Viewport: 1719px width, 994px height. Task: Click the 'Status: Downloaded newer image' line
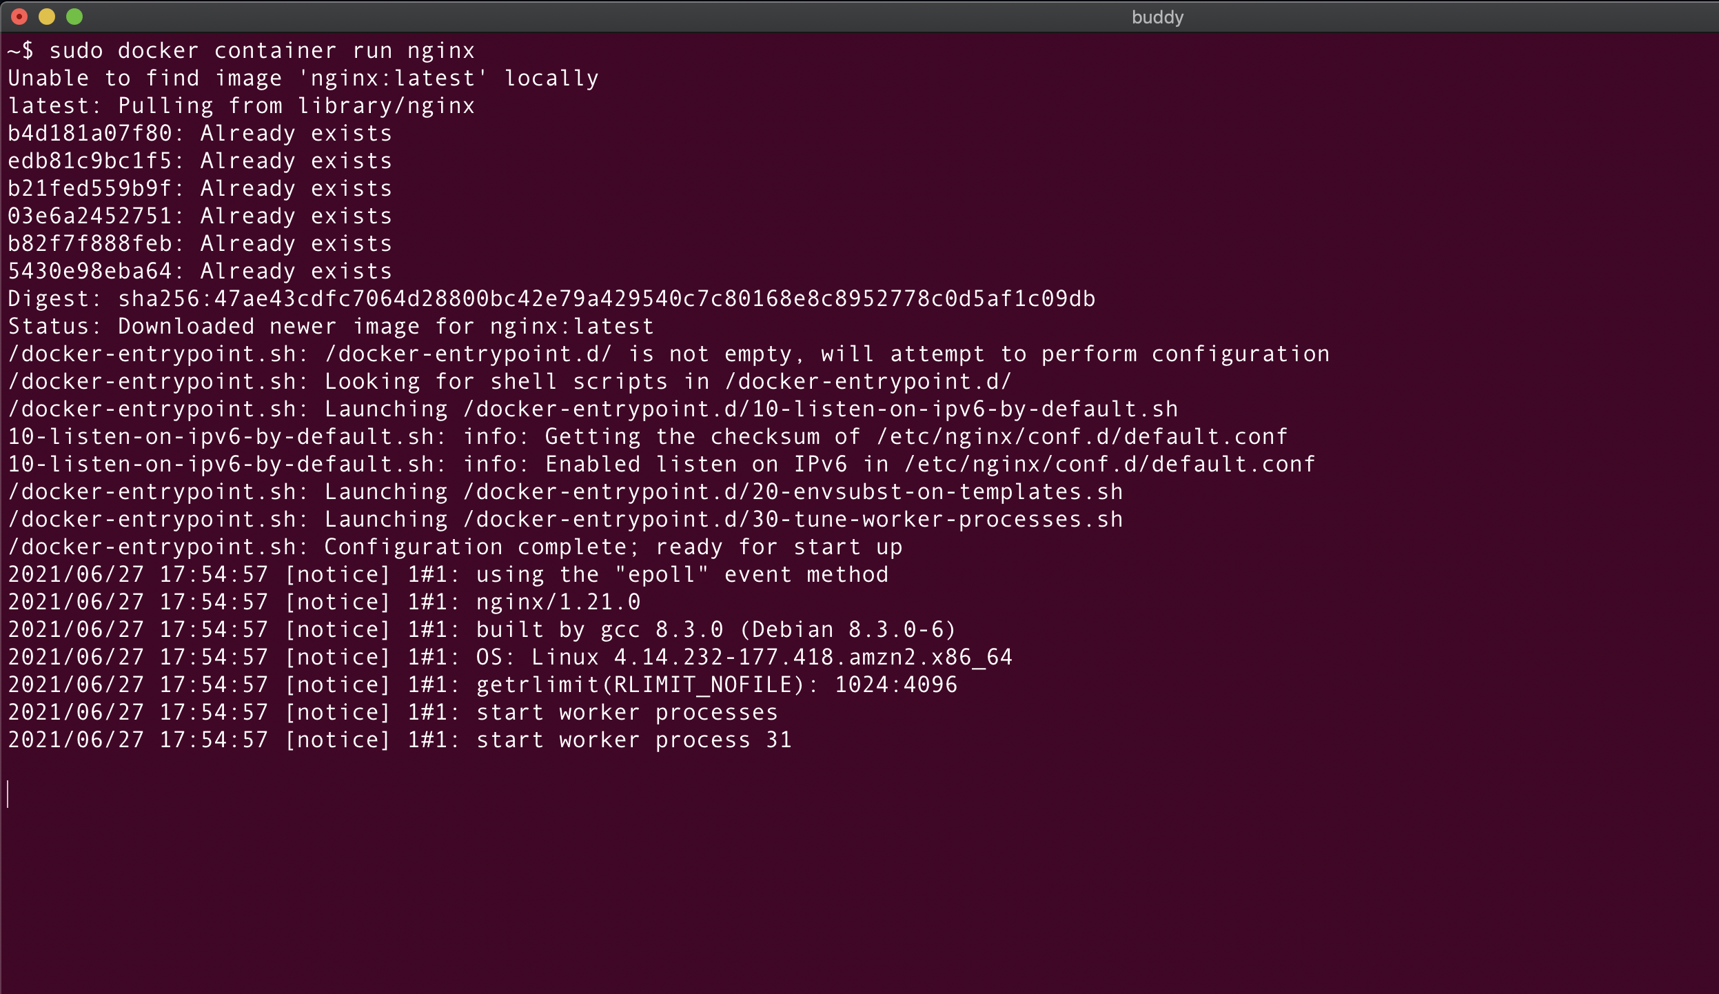click(329, 325)
